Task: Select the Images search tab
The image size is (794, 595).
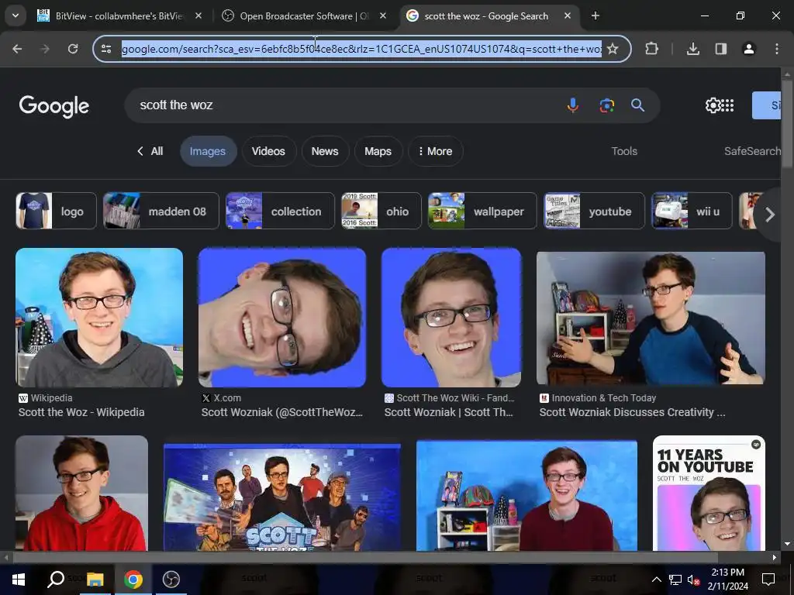Action: coord(208,151)
